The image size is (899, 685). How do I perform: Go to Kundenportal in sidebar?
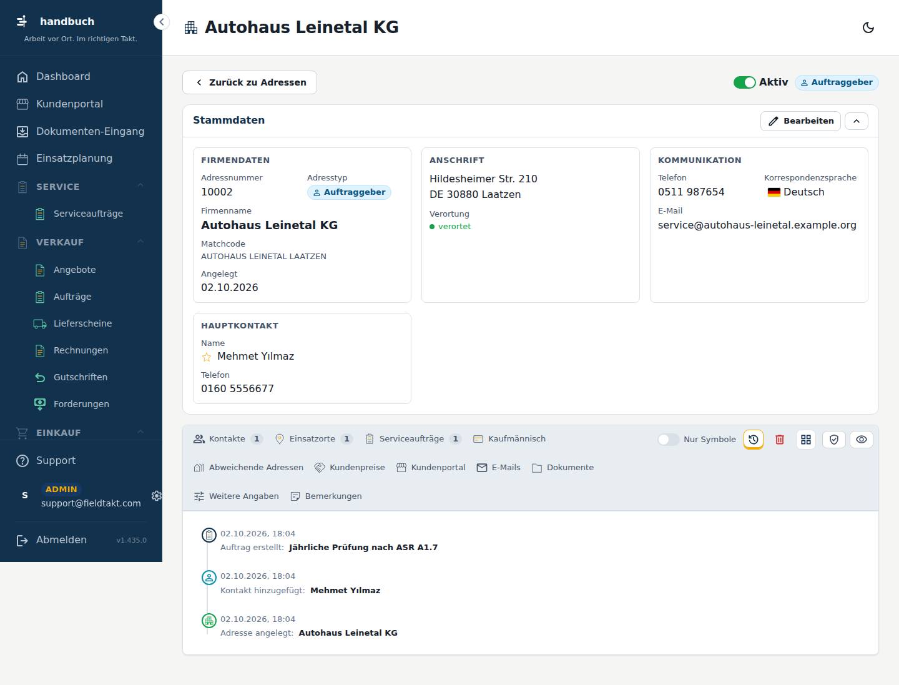(x=81, y=104)
